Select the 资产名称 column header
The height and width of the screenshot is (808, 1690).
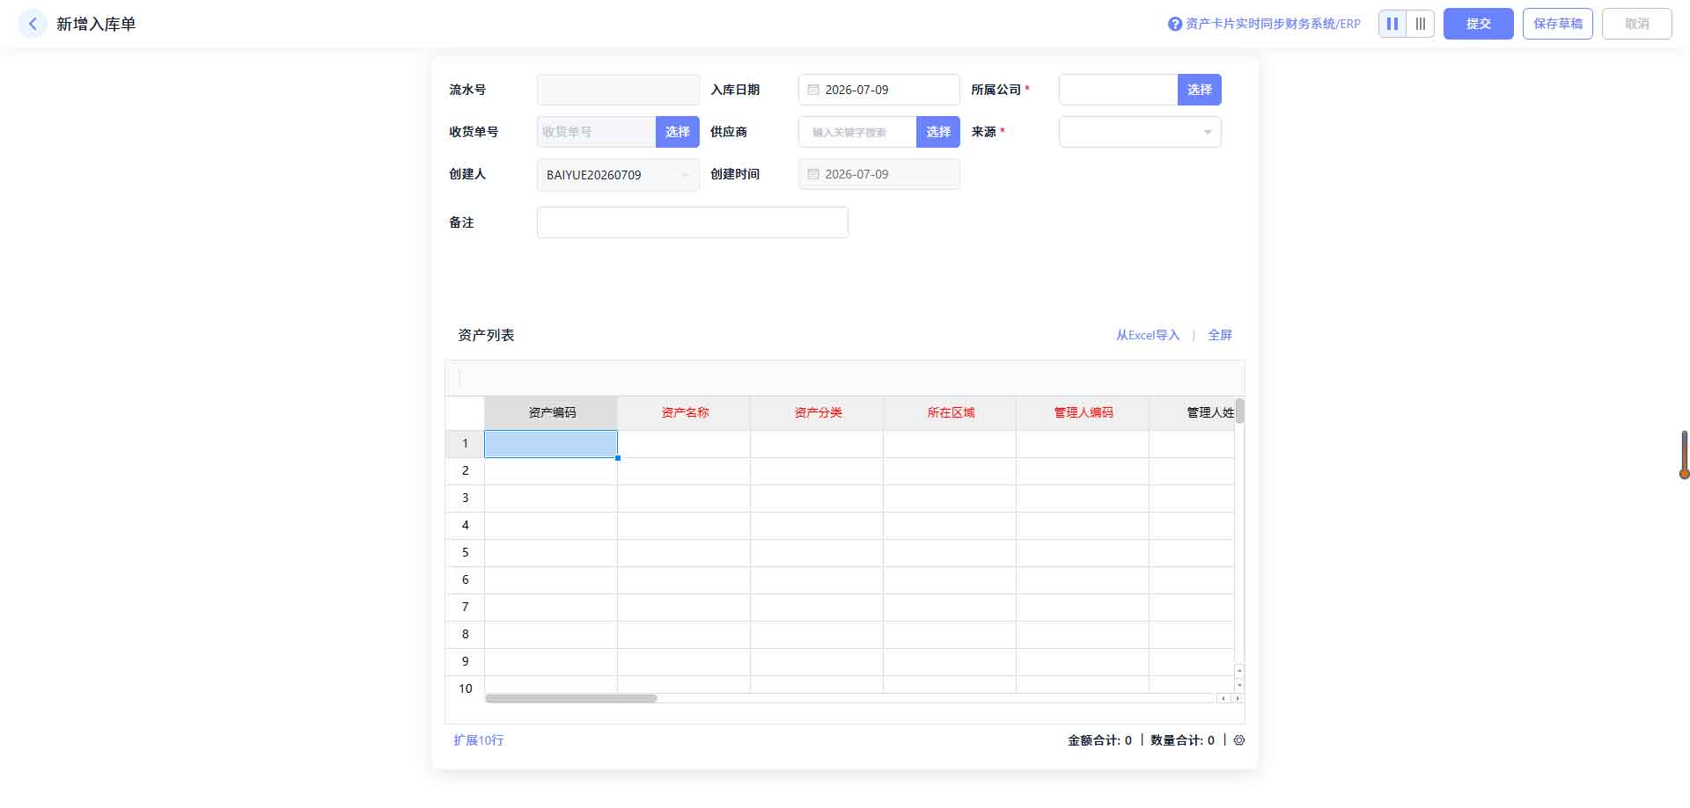[x=684, y=412]
